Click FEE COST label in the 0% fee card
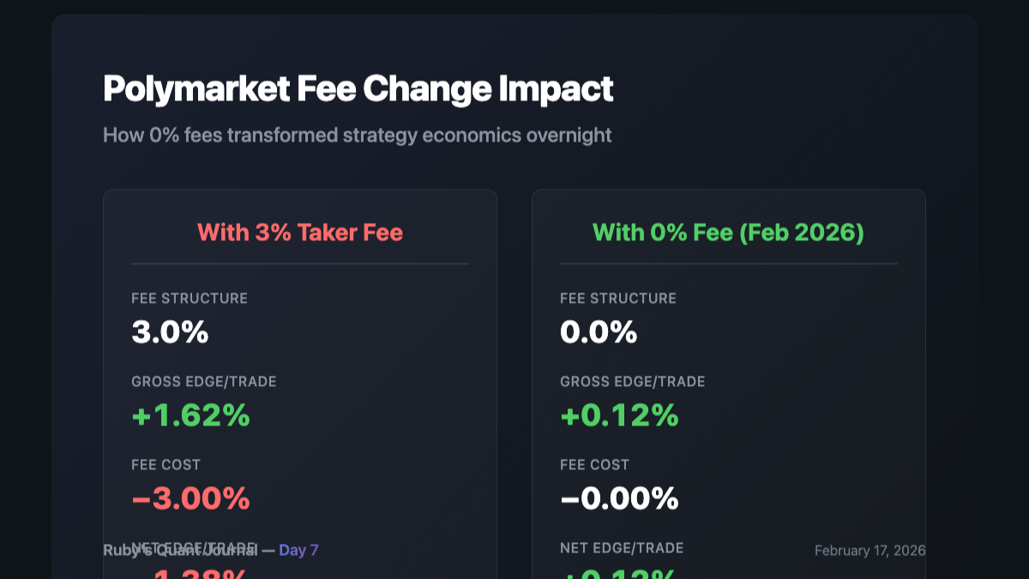 [x=595, y=465]
